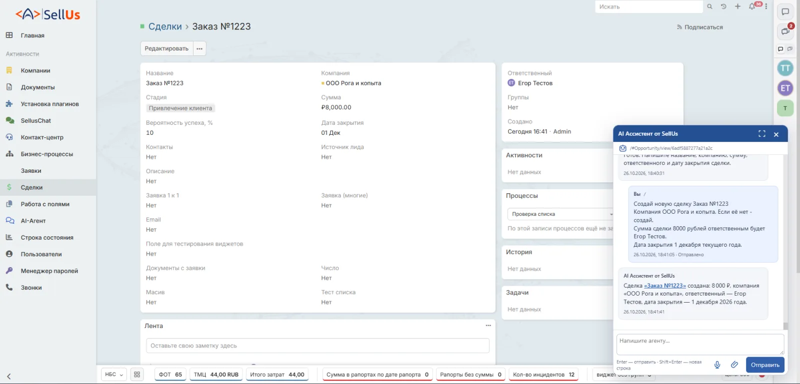The height and width of the screenshot is (384, 800).
Task: Open the three-dot menu in top bar
Action: coord(766,6)
